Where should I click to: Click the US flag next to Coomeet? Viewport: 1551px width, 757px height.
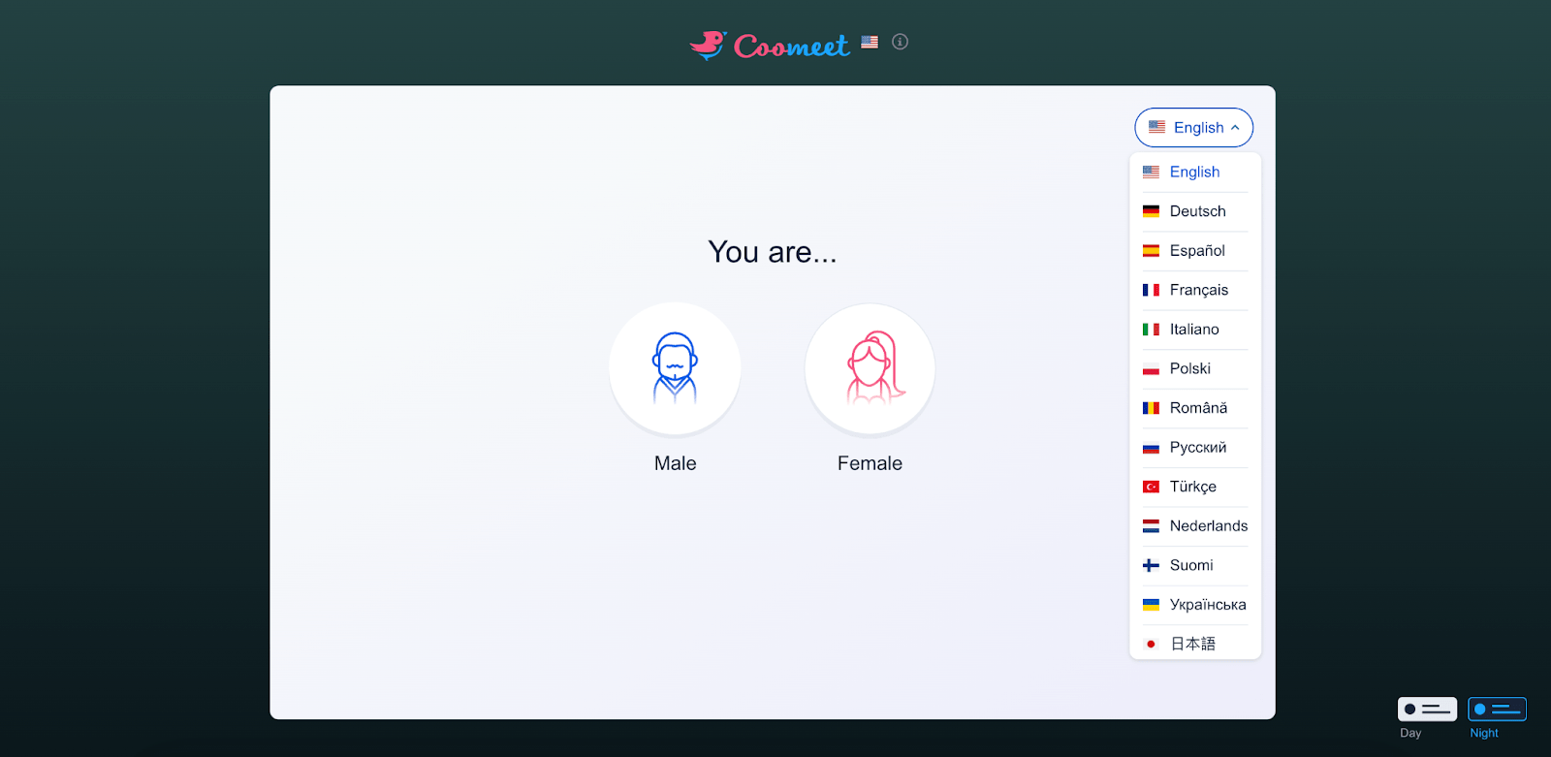[870, 42]
